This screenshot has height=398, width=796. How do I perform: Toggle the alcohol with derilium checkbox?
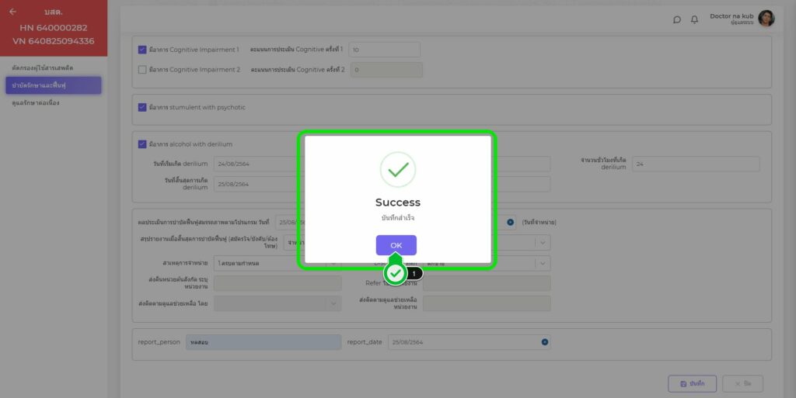pos(142,144)
